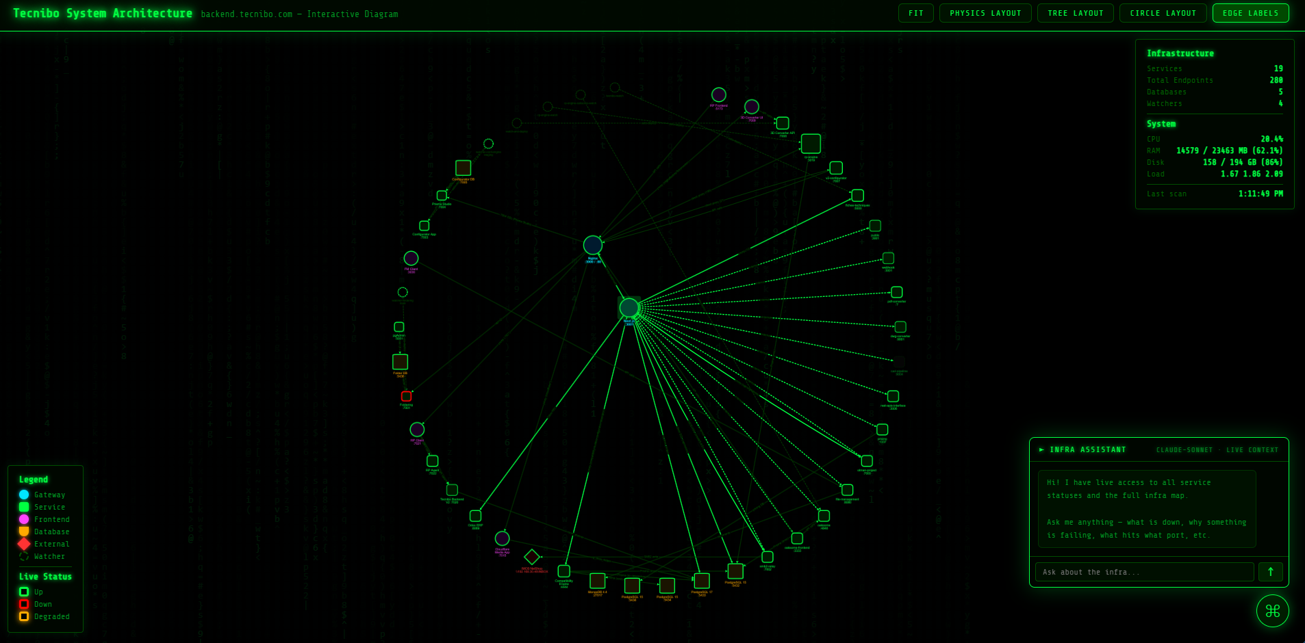Click the Down status legend entry
This screenshot has width=1305, height=643.
point(36,604)
